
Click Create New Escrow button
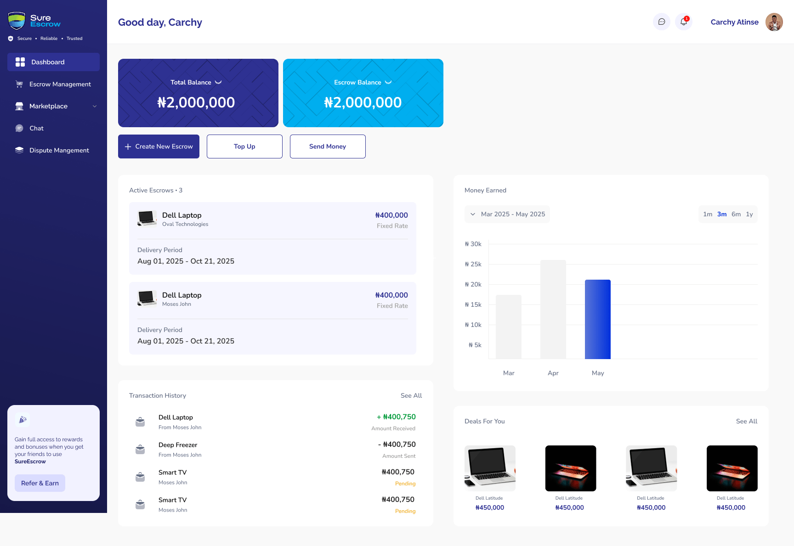(159, 146)
